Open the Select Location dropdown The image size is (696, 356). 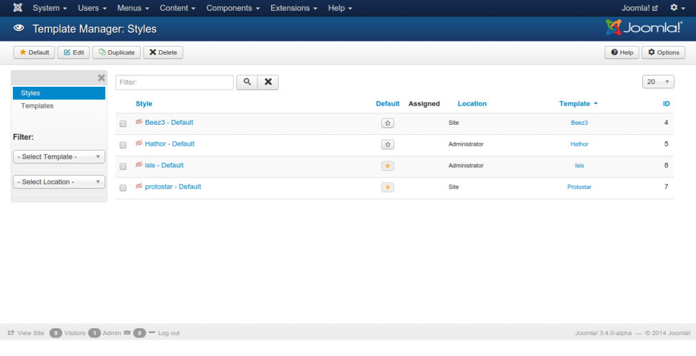coord(59,182)
